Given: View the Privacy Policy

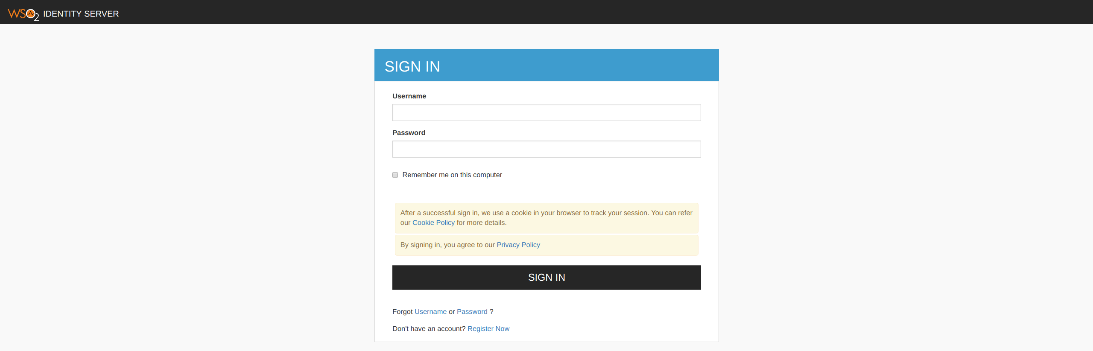Looking at the screenshot, I should pyautogui.click(x=518, y=245).
